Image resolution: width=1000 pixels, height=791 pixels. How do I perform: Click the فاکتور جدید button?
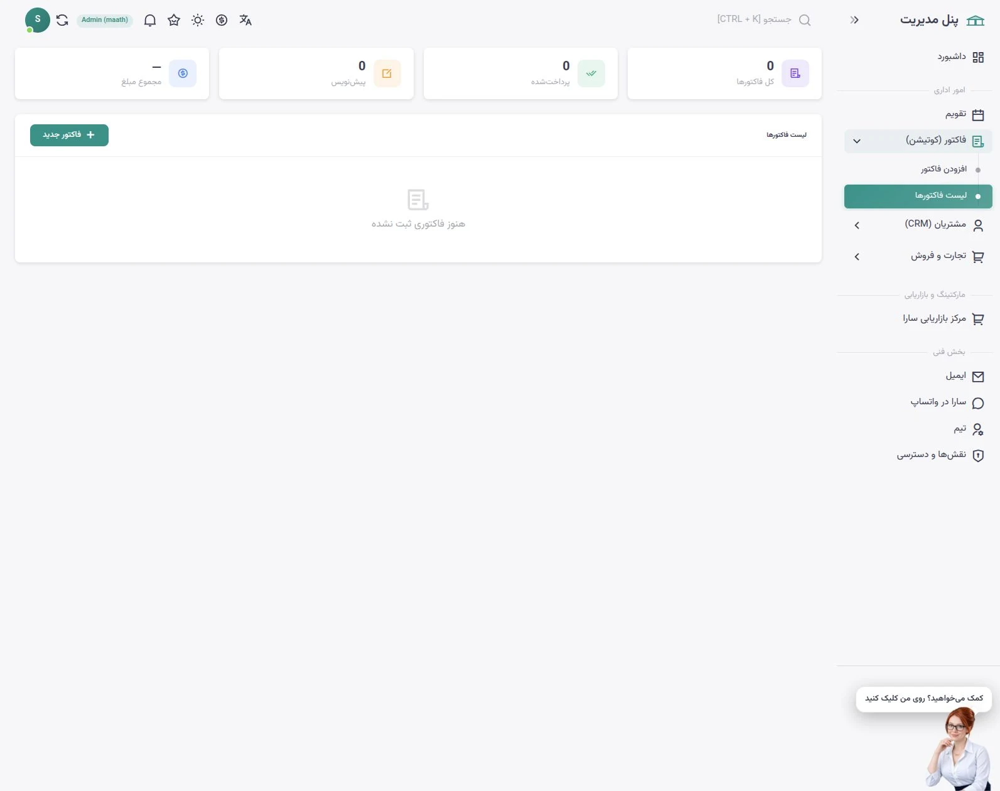[x=69, y=135]
